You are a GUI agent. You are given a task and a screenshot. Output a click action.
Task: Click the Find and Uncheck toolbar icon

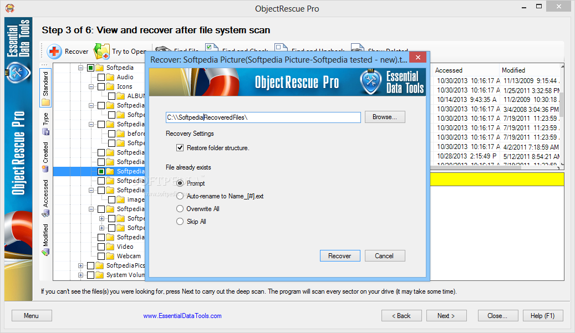[x=281, y=48]
